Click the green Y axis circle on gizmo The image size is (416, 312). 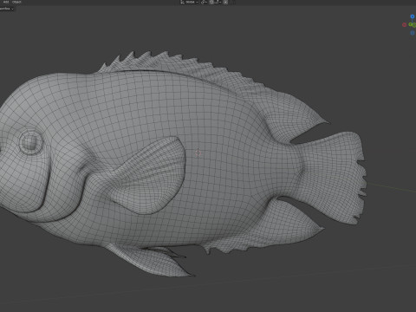click(x=411, y=25)
